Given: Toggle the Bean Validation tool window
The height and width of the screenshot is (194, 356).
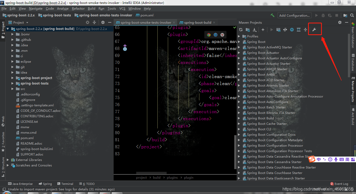Looking at the screenshot, I should tap(353, 35).
